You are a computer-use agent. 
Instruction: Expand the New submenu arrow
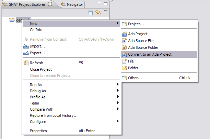point(118,23)
